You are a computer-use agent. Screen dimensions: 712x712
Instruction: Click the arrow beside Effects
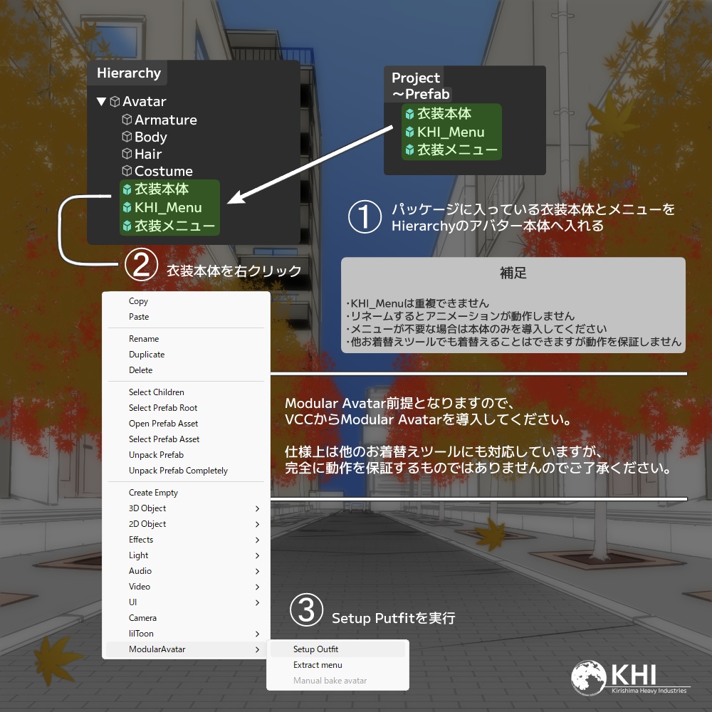[x=258, y=540]
